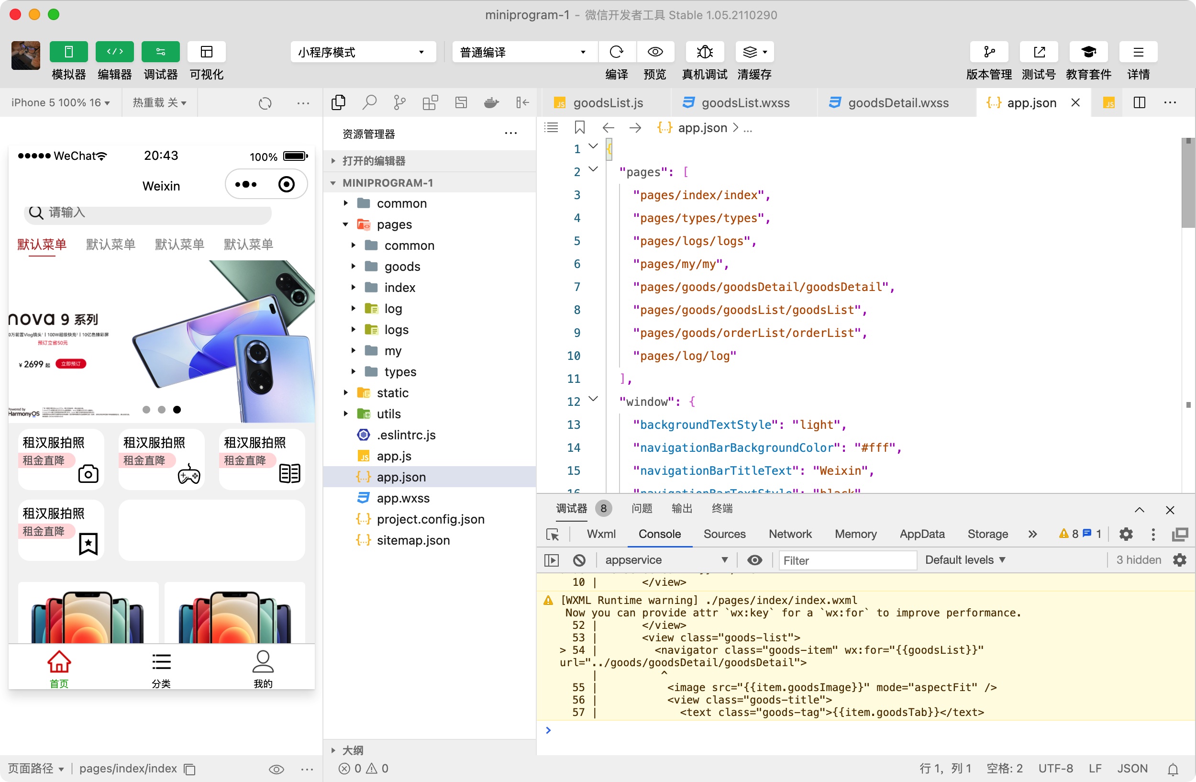1196x782 pixels.
Task: Open the Network devtools tab
Action: coord(790,534)
